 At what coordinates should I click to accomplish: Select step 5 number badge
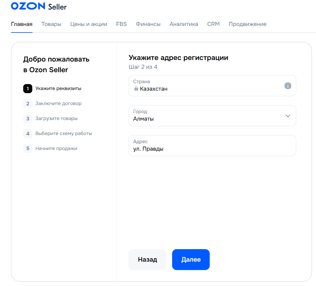click(28, 148)
